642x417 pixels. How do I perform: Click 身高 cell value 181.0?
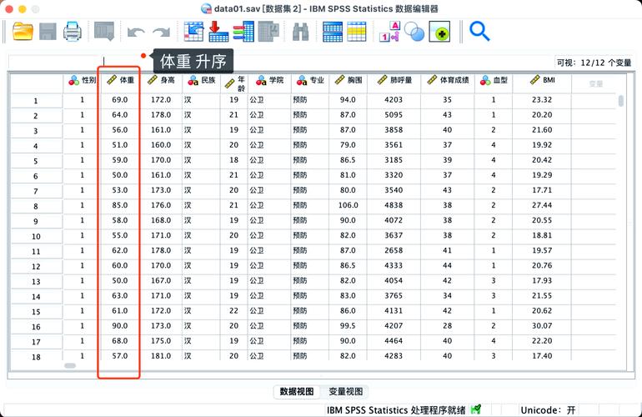161,355
